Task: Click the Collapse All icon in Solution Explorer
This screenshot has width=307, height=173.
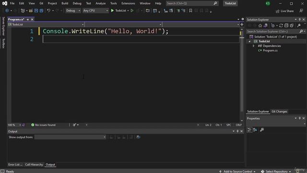Action: click(286, 25)
